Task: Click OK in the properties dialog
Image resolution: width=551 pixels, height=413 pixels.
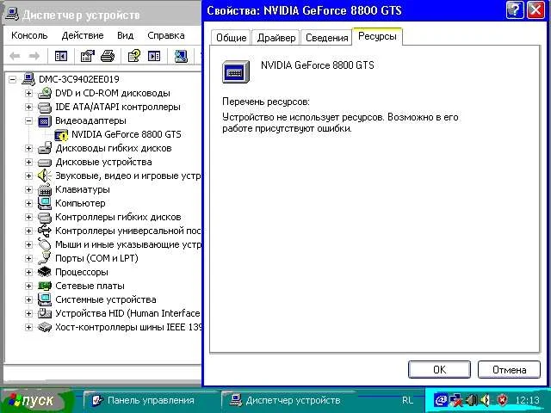Action: 439,369
